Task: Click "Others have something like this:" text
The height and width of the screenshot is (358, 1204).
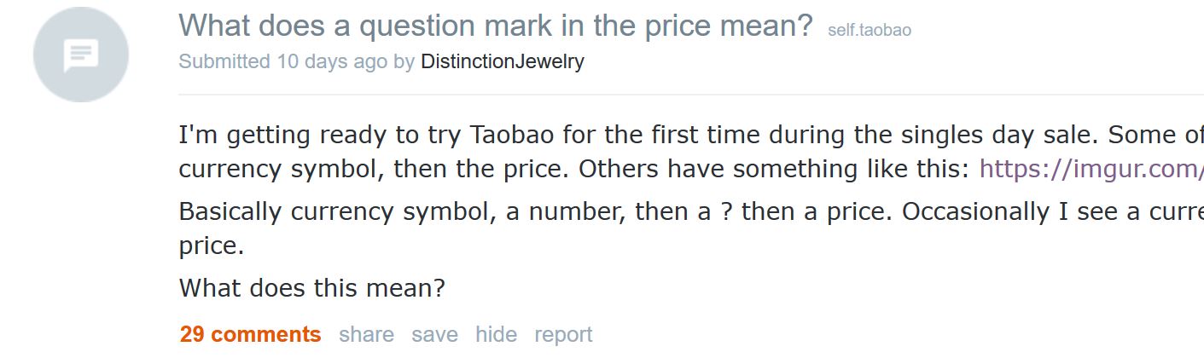Action: (774, 169)
